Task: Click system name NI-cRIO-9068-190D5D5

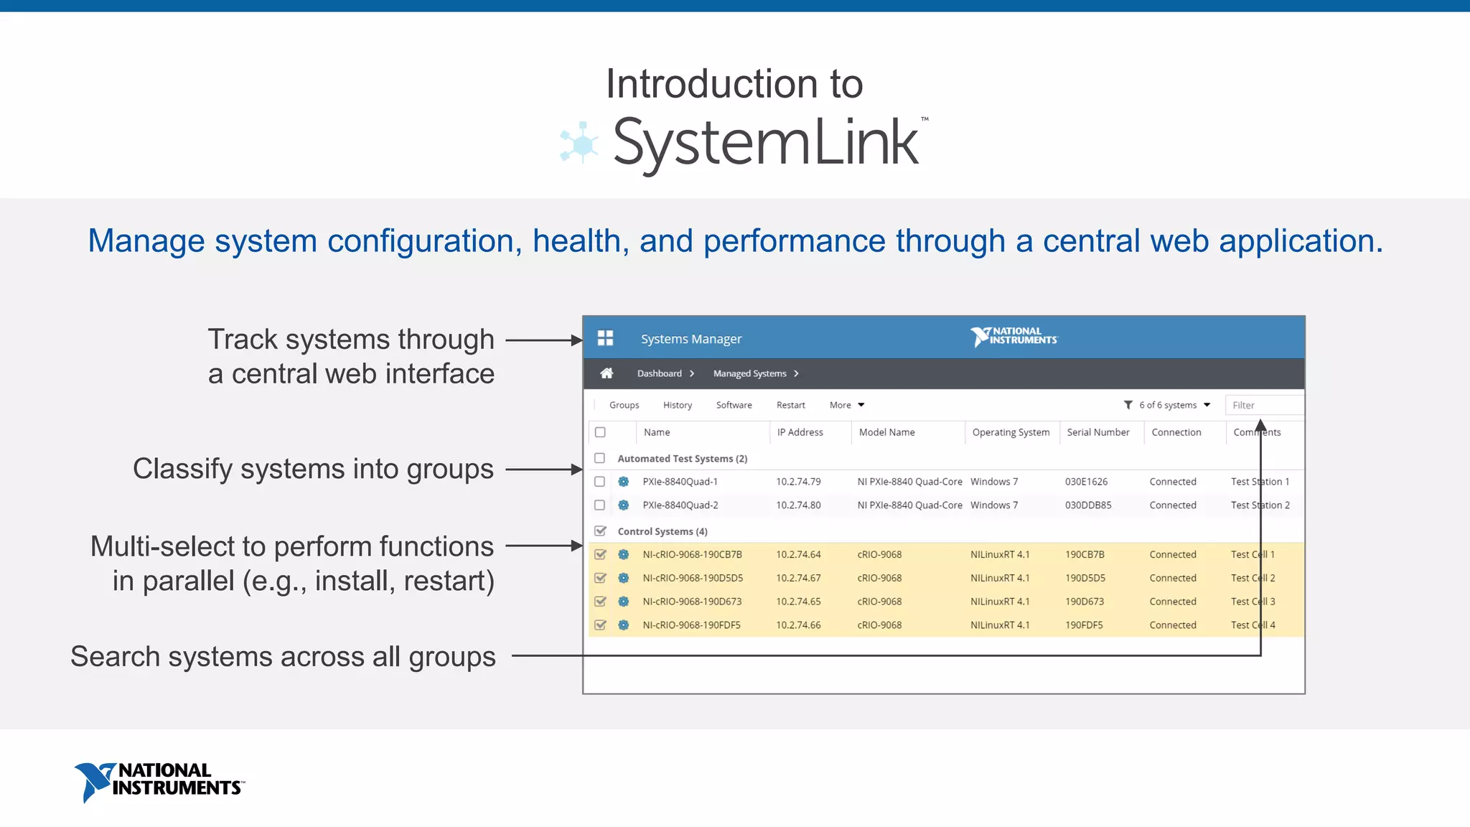Action: [693, 578]
